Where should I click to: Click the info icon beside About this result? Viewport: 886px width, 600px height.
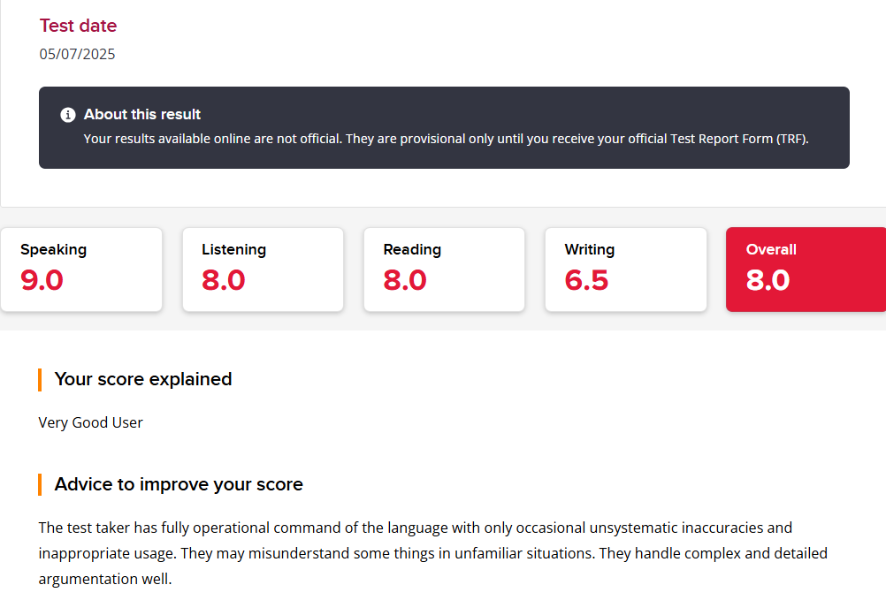pos(68,115)
